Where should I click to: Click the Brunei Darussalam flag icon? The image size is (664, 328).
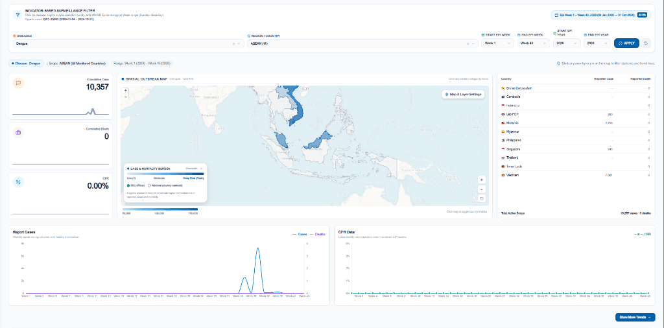pyautogui.click(x=503, y=88)
